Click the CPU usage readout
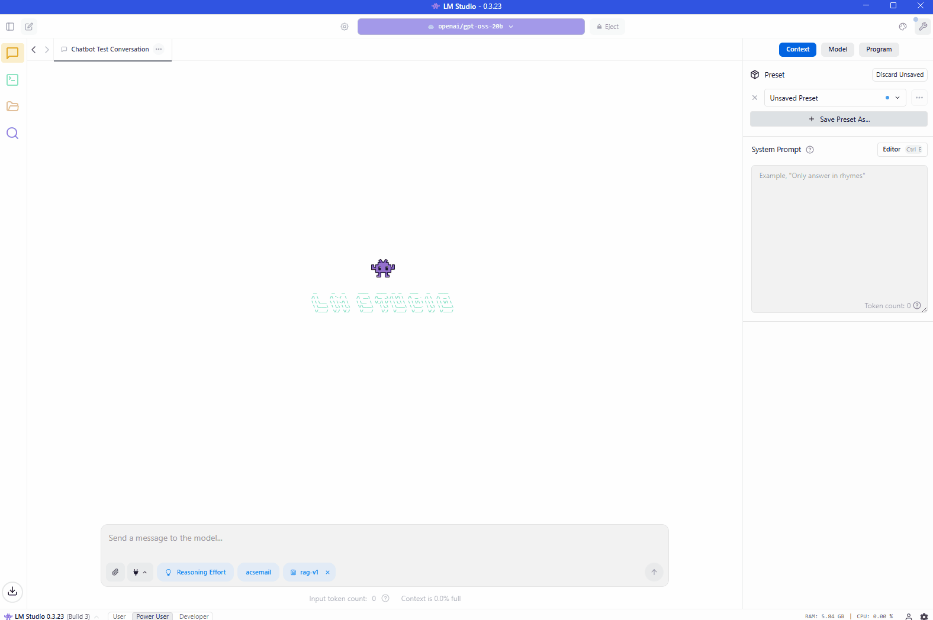This screenshot has width=933, height=620. 874,616
